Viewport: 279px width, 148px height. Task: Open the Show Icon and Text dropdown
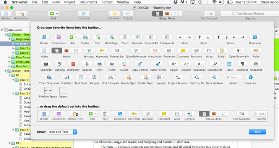click(62, 132)
